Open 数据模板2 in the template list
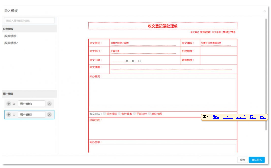The width and height of the screenshot is (271, 168). 11,43
